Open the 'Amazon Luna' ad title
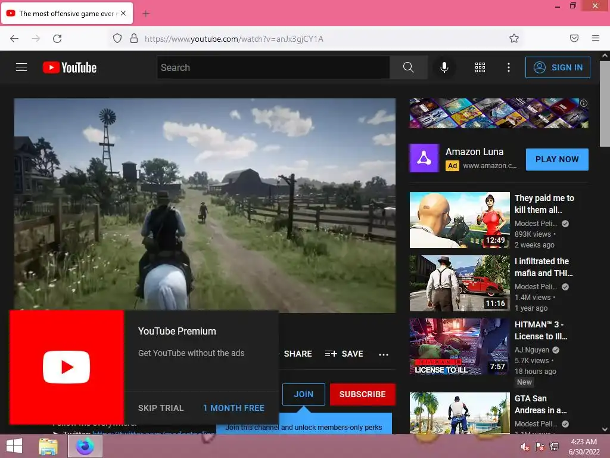This screenshot has width=610, height=458. pos(474,152)
